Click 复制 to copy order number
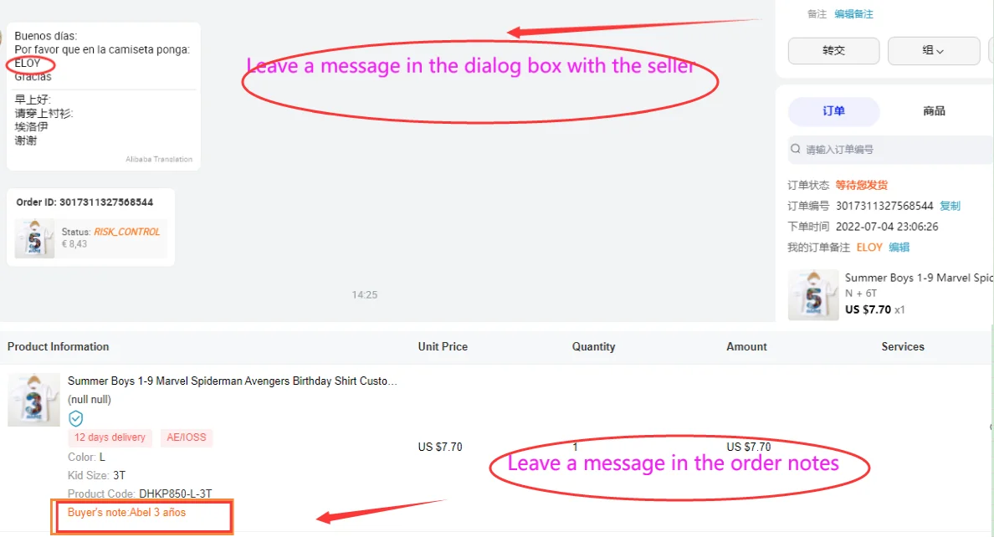Screen dimensions: 994x537 click(x=950, y=206)
